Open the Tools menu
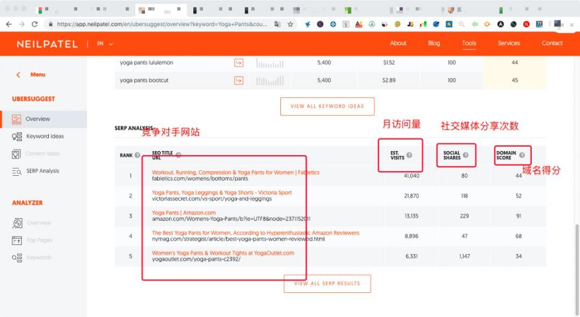The height and width of the screenshot is (317, 580). 469,43
